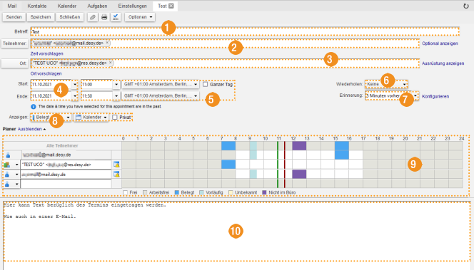Enable the Ganzer Tag checkbox
Image resolution: width=474 pixels, height=270 pixels.
pos(206,85)
